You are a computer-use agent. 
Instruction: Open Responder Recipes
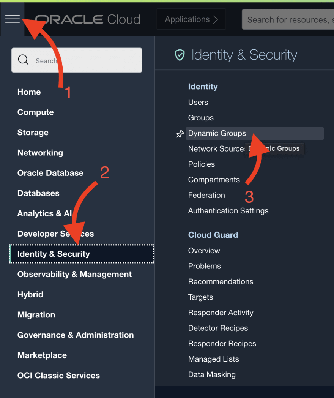coord(222,344)
